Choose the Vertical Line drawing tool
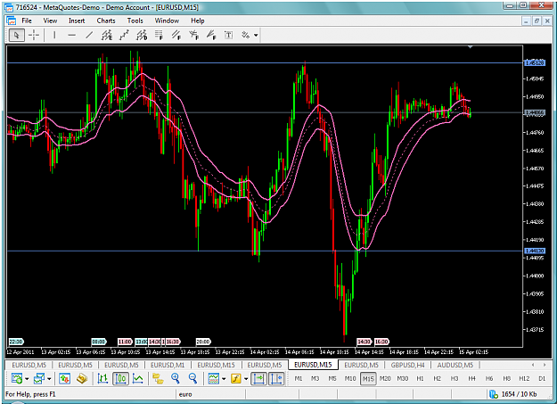The image size is (557, 404). point(54,35)
